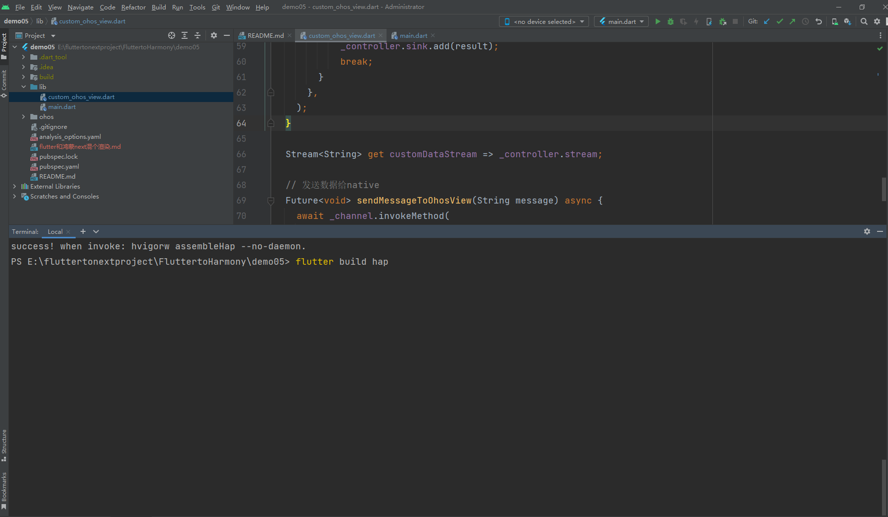Show Git history clock icon
The image size is (888, 517).
point(805,21)
